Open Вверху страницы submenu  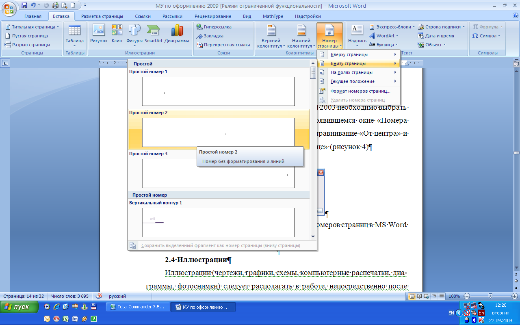pos(359,54)
